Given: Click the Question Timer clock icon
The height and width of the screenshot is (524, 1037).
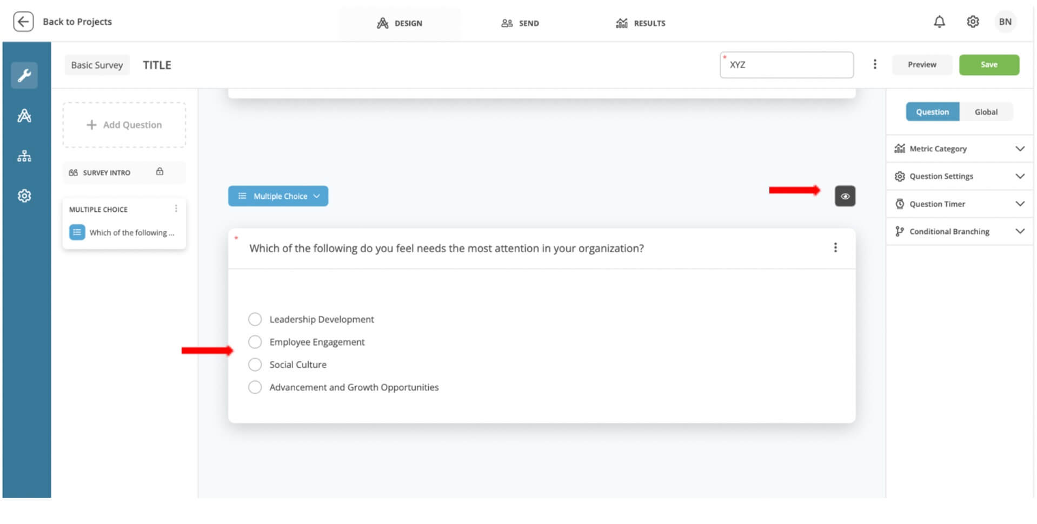Looking at the screenshot, I should 900,204.
